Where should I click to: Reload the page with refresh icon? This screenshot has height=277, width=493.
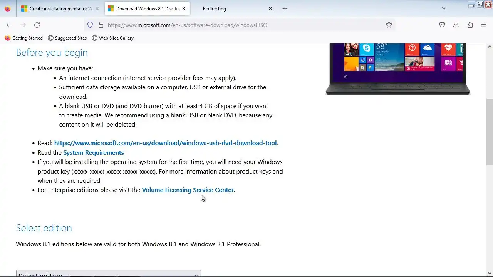37,25
